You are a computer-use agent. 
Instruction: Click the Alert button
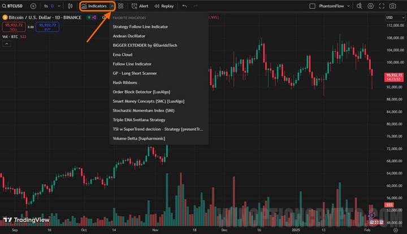click(140, 6)
